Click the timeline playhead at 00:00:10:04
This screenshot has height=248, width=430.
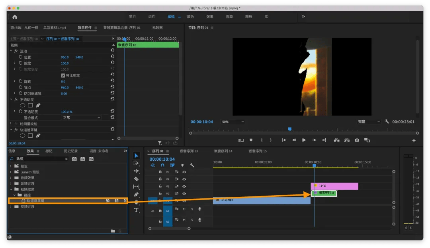point(314,165)
